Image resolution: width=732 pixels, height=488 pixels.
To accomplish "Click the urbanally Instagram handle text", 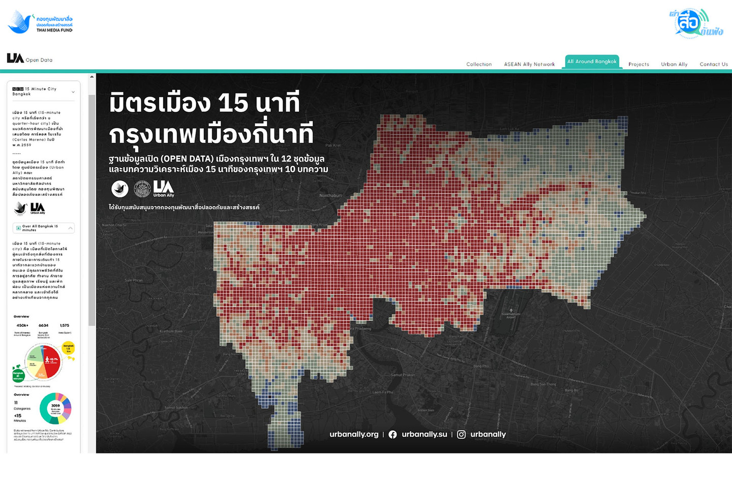I will (488, 434).
